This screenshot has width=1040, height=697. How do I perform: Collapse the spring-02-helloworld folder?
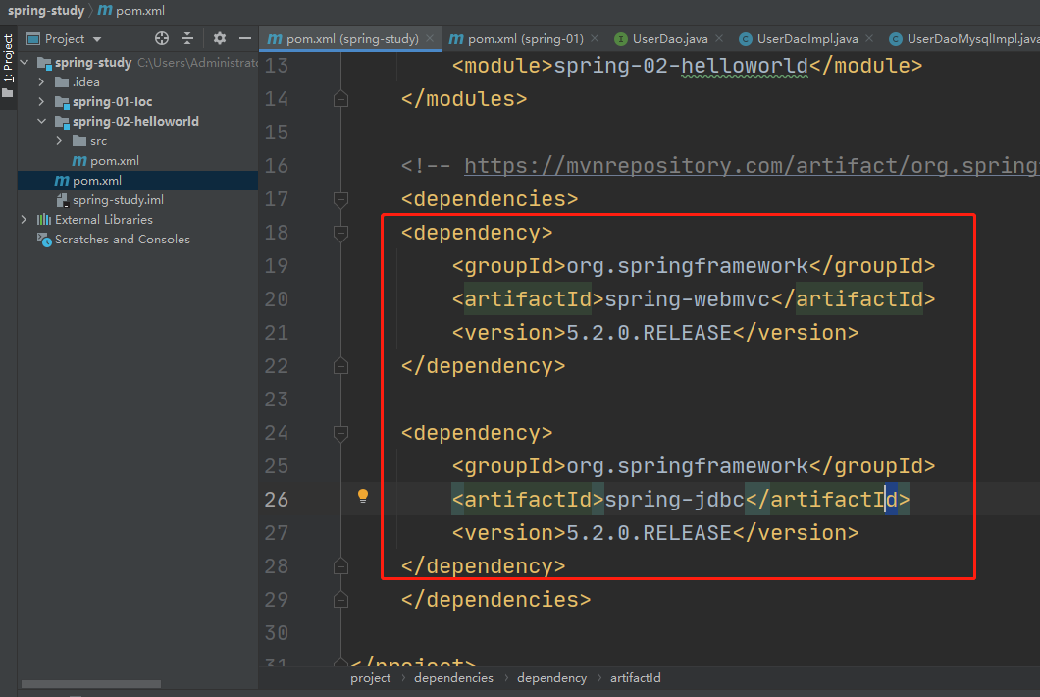41,122
